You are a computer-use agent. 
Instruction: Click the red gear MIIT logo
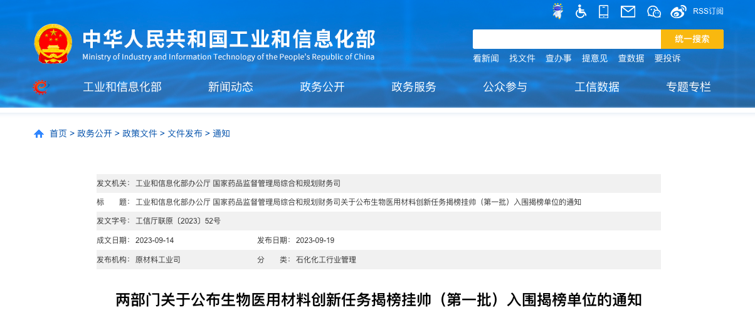coord(40,87)
